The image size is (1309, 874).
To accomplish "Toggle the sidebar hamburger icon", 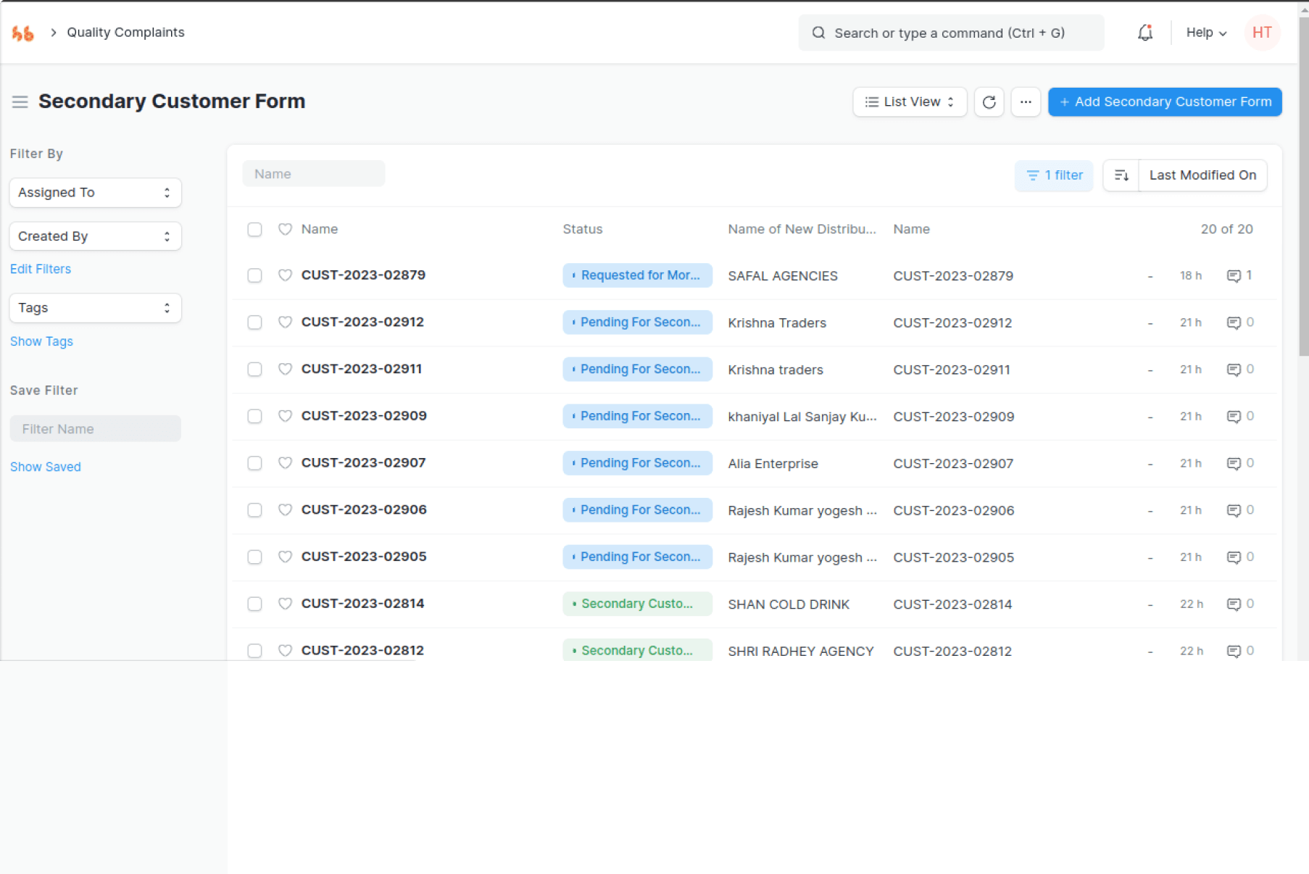I will [x=20, y=102].
